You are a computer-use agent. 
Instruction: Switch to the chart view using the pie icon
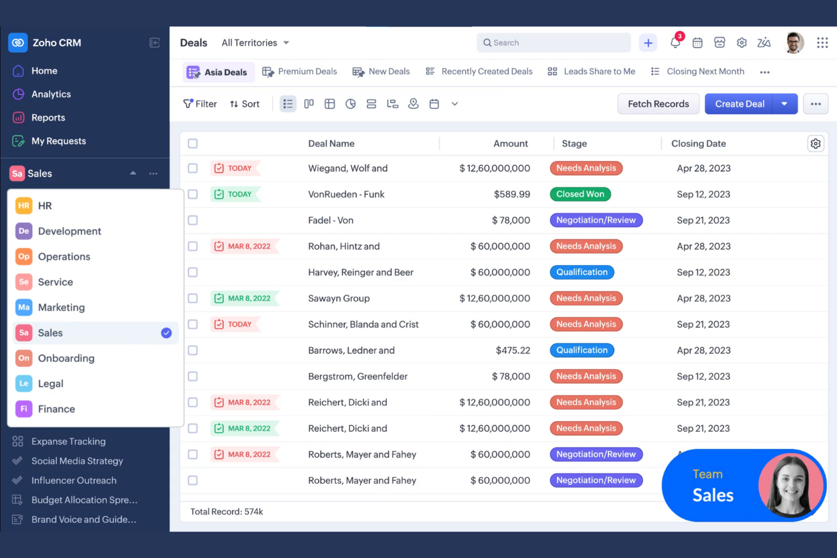click(351, 103)
